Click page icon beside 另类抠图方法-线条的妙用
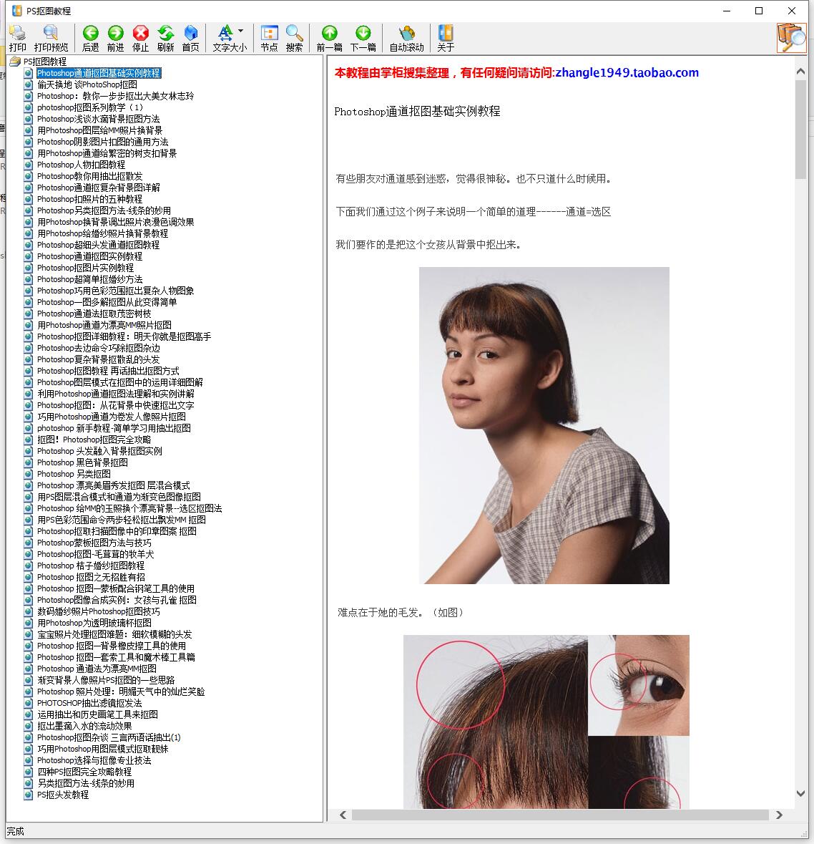This screenshot has width=814, height=844. pyautogui.click(x=29, y=783)
